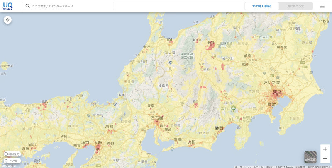This screenshot has width=332, height=168.
Task: Click the 神戸 map label
Action: click(85, 143)
